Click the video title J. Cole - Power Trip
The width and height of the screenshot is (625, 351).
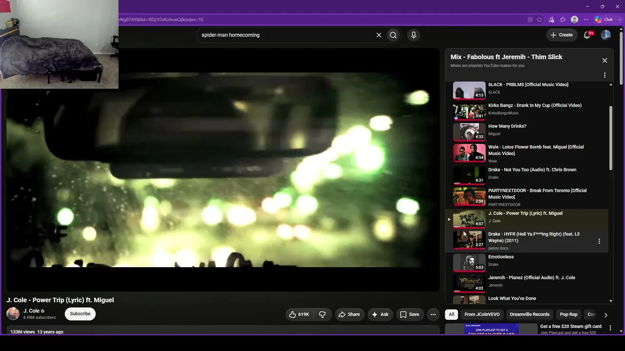pos(60,300)
